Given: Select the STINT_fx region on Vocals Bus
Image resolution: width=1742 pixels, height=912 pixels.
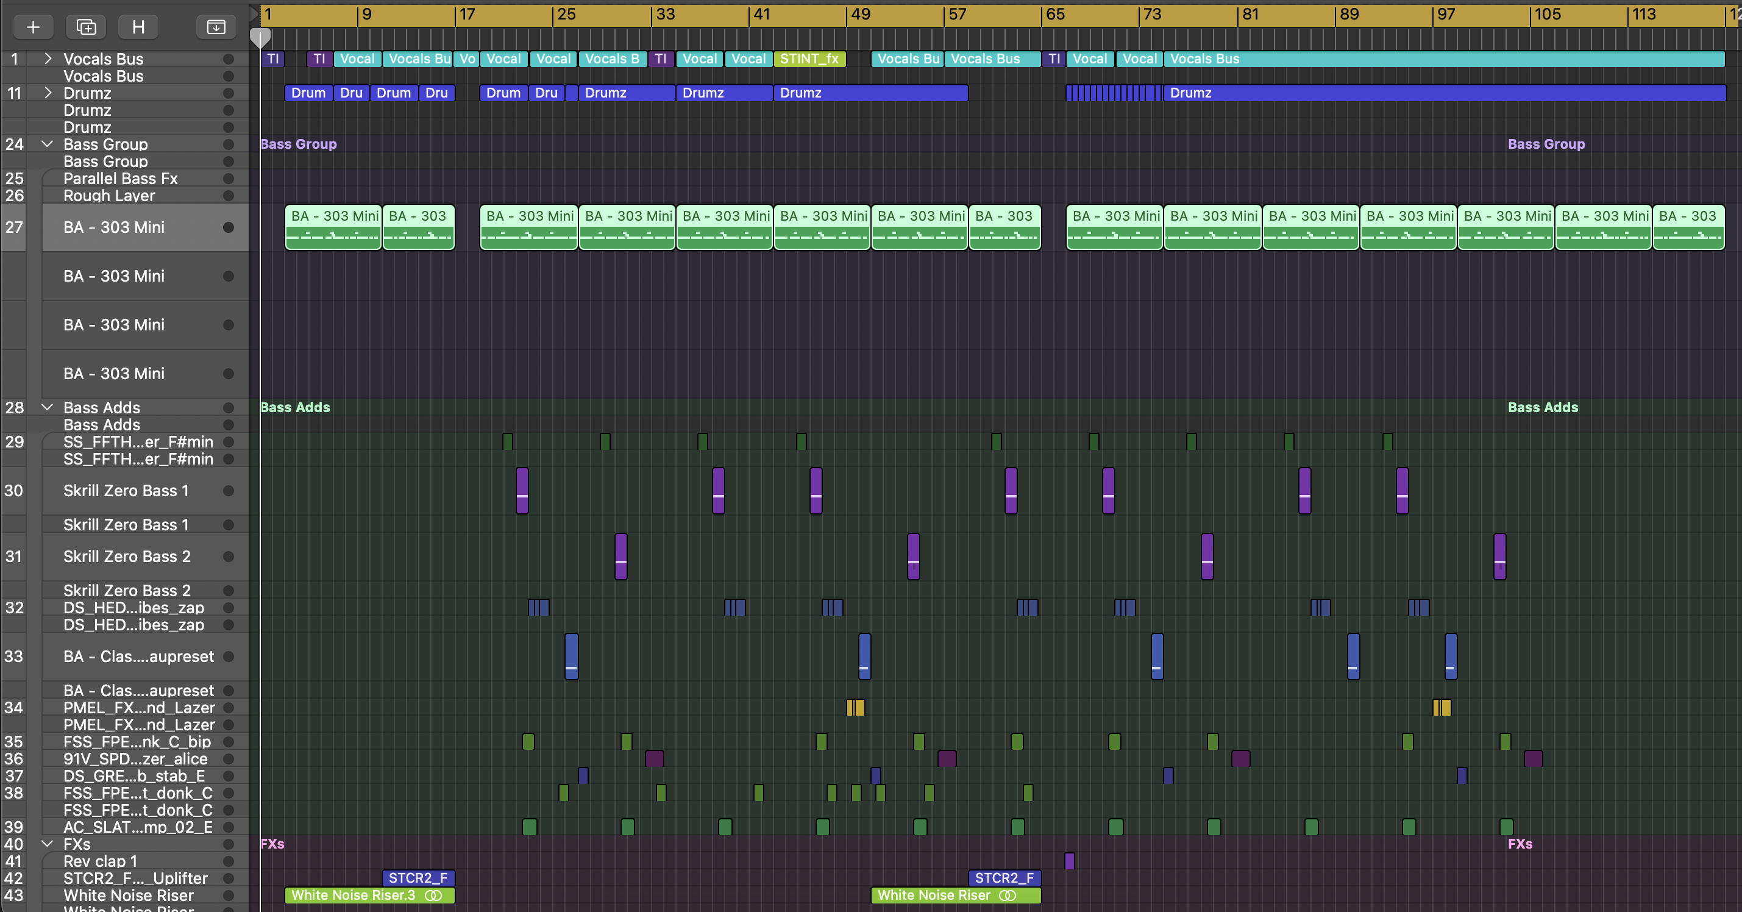Looking at the screenshot, I should (809, 59).
